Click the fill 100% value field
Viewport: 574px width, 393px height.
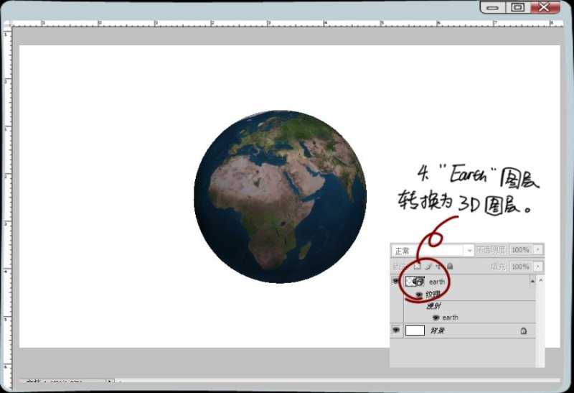(x=520, y=267)
